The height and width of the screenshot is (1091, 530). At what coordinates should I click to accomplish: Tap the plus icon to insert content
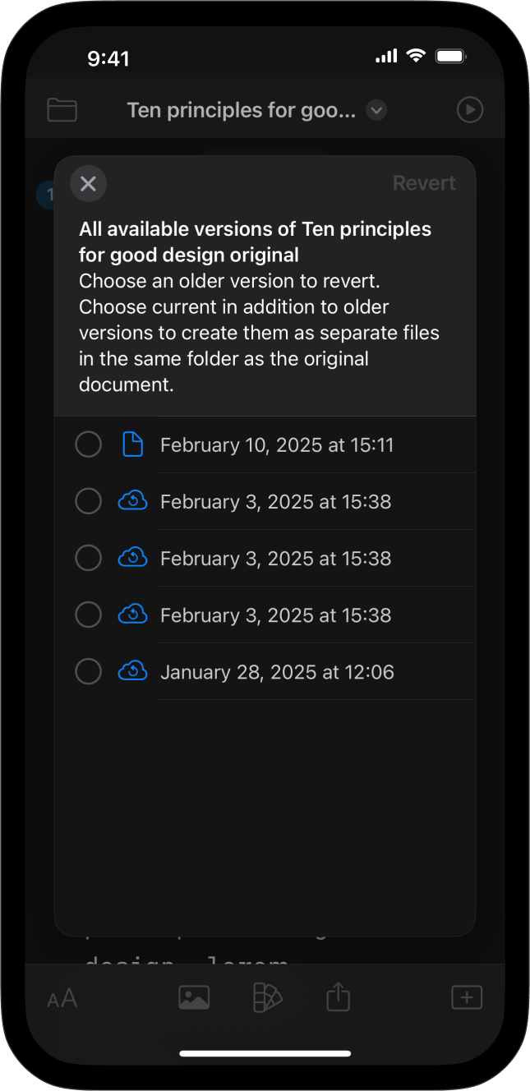click(x=467, y=997)
